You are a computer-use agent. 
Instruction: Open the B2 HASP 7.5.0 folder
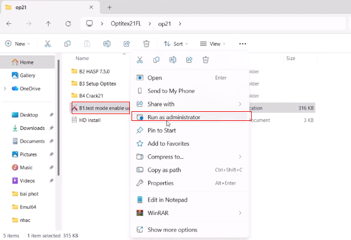tap(94, 71)
